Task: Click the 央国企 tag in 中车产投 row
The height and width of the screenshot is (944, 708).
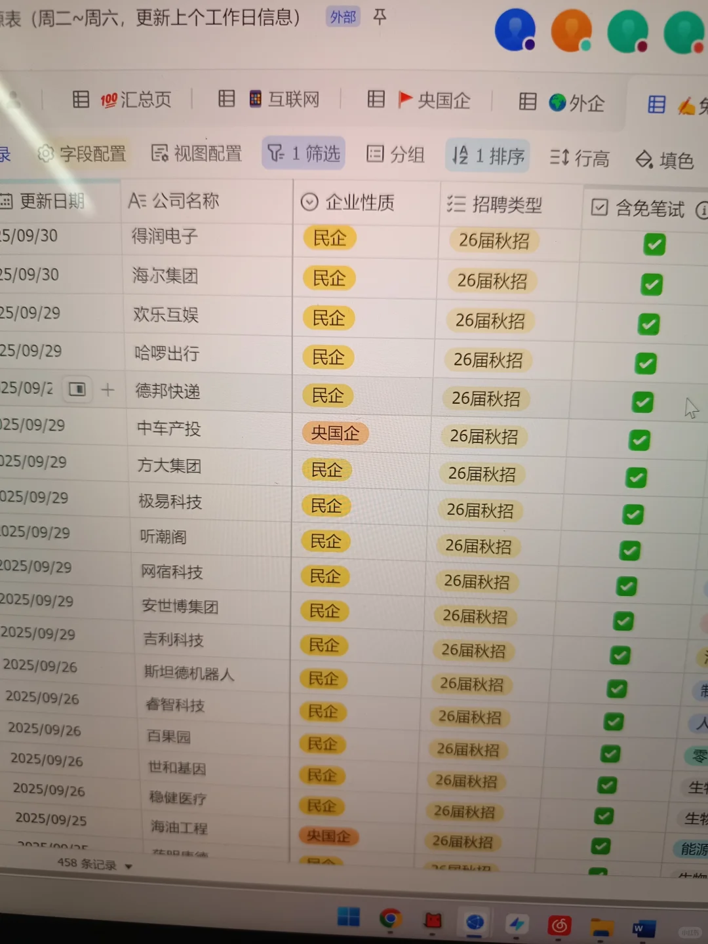Action: click(x=336, y=433)
